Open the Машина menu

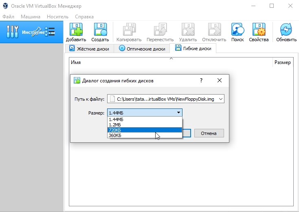[31, 17]
